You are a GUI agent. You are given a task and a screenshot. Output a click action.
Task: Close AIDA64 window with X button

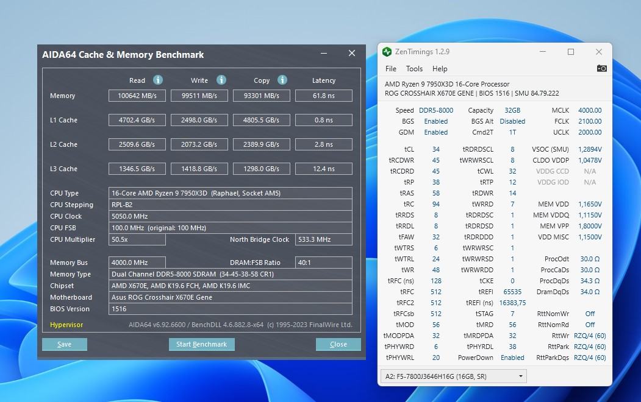pyautogui.click(x=351, y=53)
